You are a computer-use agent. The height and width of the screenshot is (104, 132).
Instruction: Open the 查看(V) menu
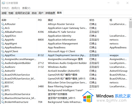click(26, 8)
